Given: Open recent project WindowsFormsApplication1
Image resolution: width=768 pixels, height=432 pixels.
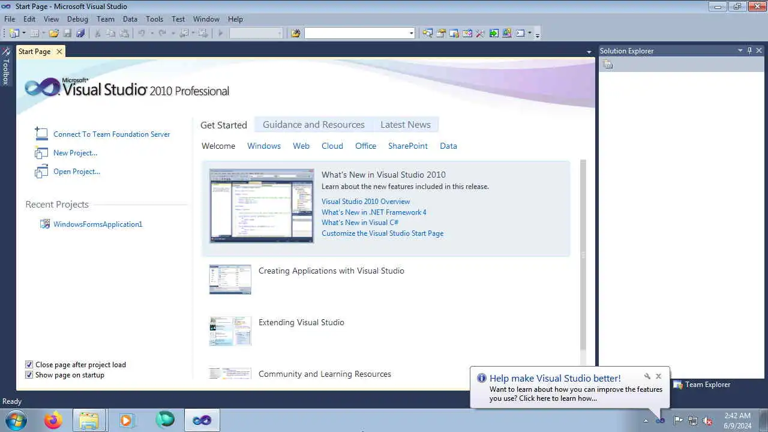Looking at the screenshot, I should coord(98,224).
